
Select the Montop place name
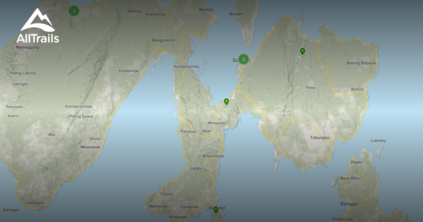[206, 9]
